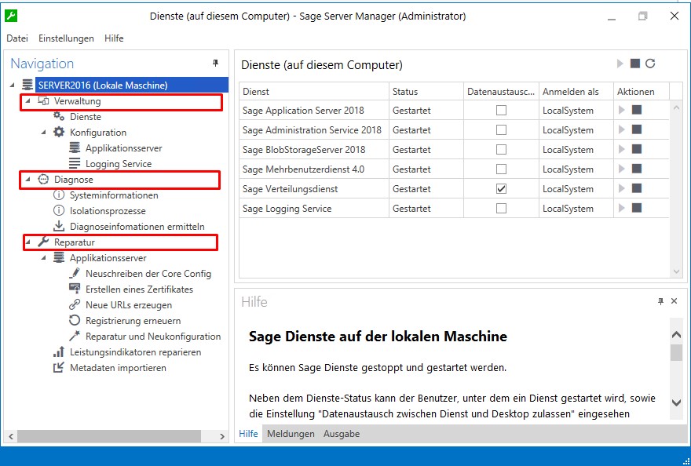Select Neuschreiben der Core Config
Viewport: 691px width, 466px height.
(148, 274)
